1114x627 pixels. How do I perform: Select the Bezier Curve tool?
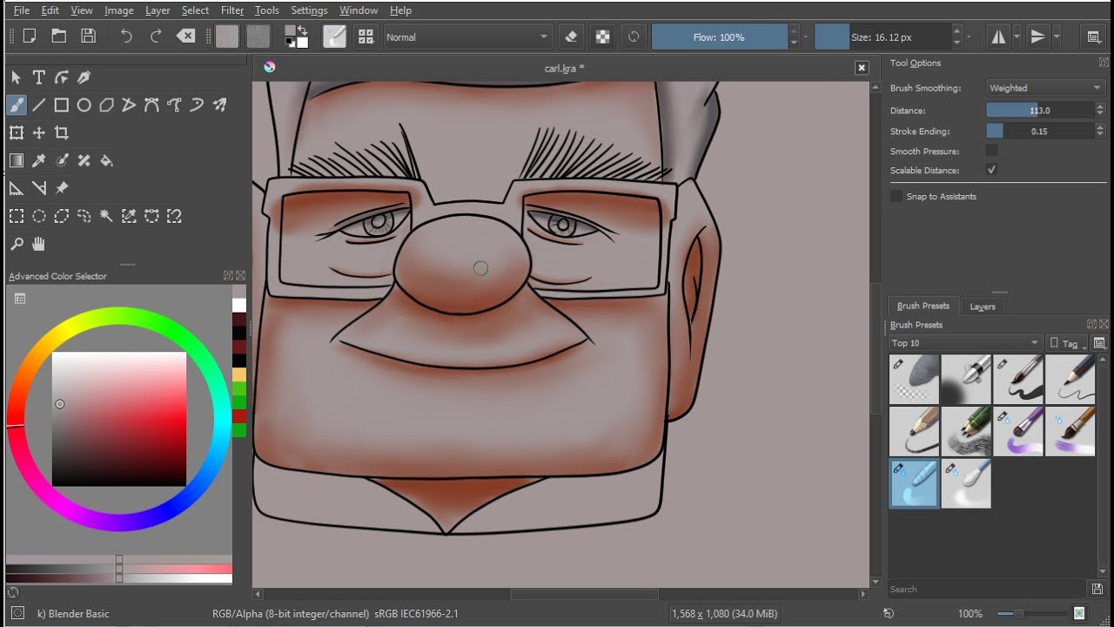click(152, 105)
